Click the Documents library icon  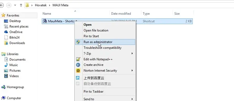click(x=6, y=60)
